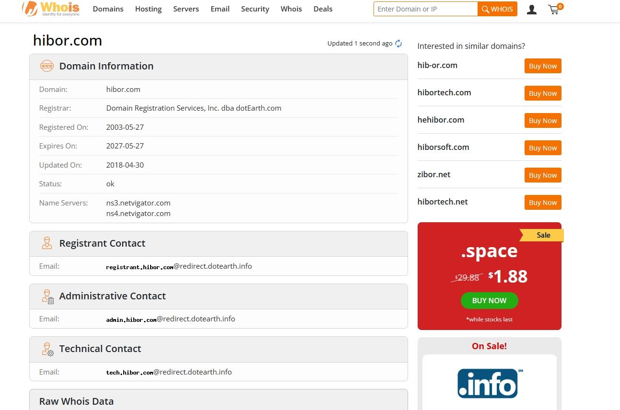Click green BUY NOW for .space sale
Viewport: 620px width, 410px height.
[490, 300]
